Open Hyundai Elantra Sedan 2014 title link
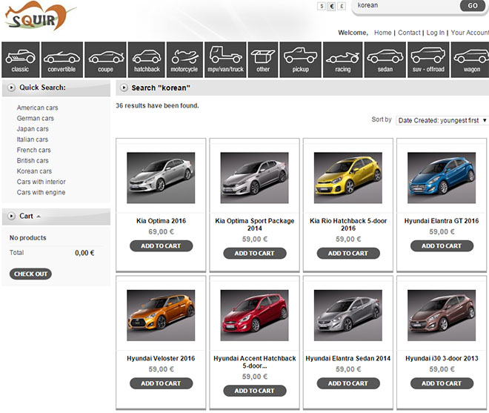This screenshot has width=489, height=413. [348, 358]
